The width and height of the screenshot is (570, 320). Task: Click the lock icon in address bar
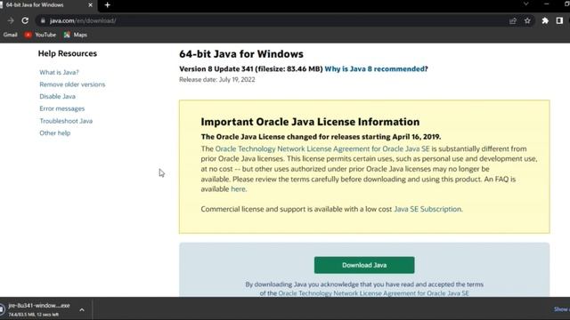tap(43, 20)
